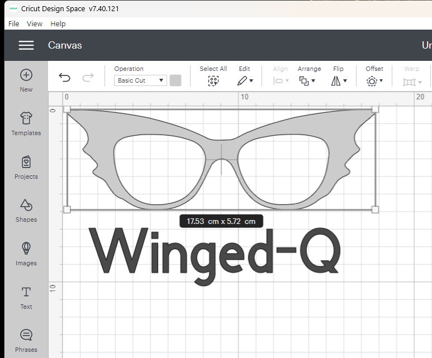Open the Arrange dropdown
The height and width of the screenshot is (358, 432).
point(307,81)
